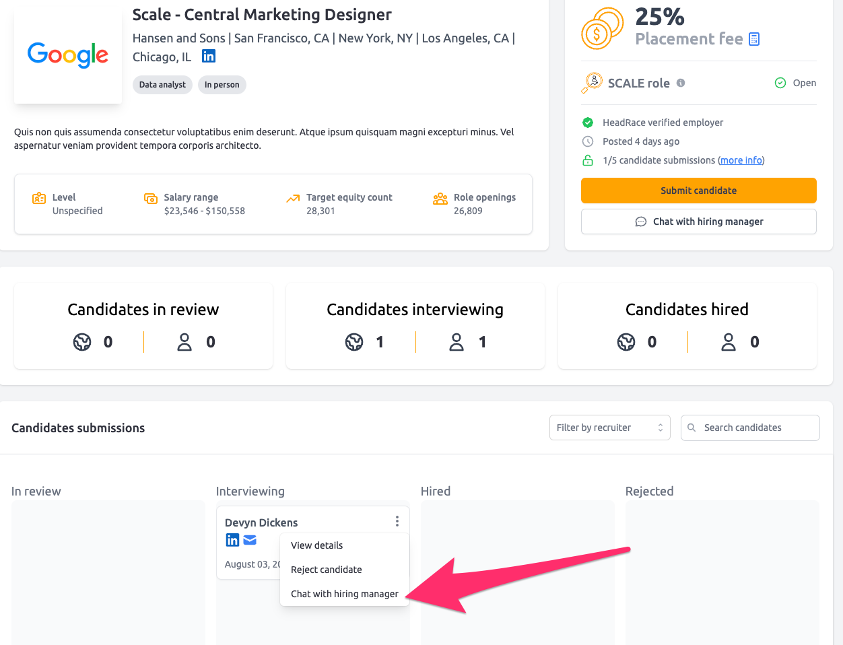Click Chat with hiring manager button

[698, 222]
